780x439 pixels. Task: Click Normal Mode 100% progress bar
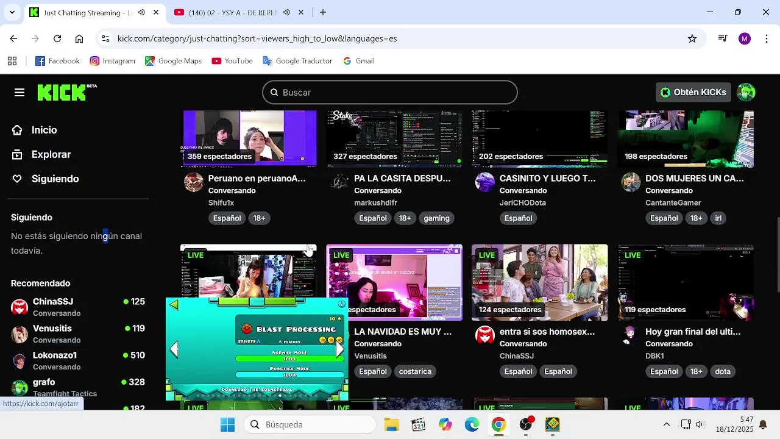[289, 359]
